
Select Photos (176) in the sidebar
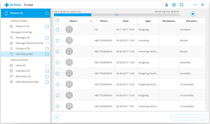pos(23,26)
